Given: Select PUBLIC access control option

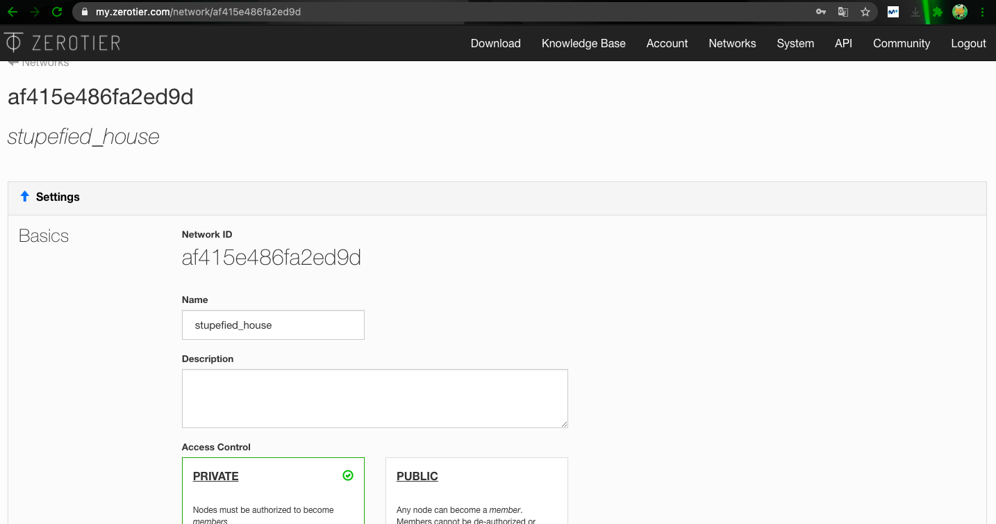Looking at the screenshot, I should [x=476, y=490].
